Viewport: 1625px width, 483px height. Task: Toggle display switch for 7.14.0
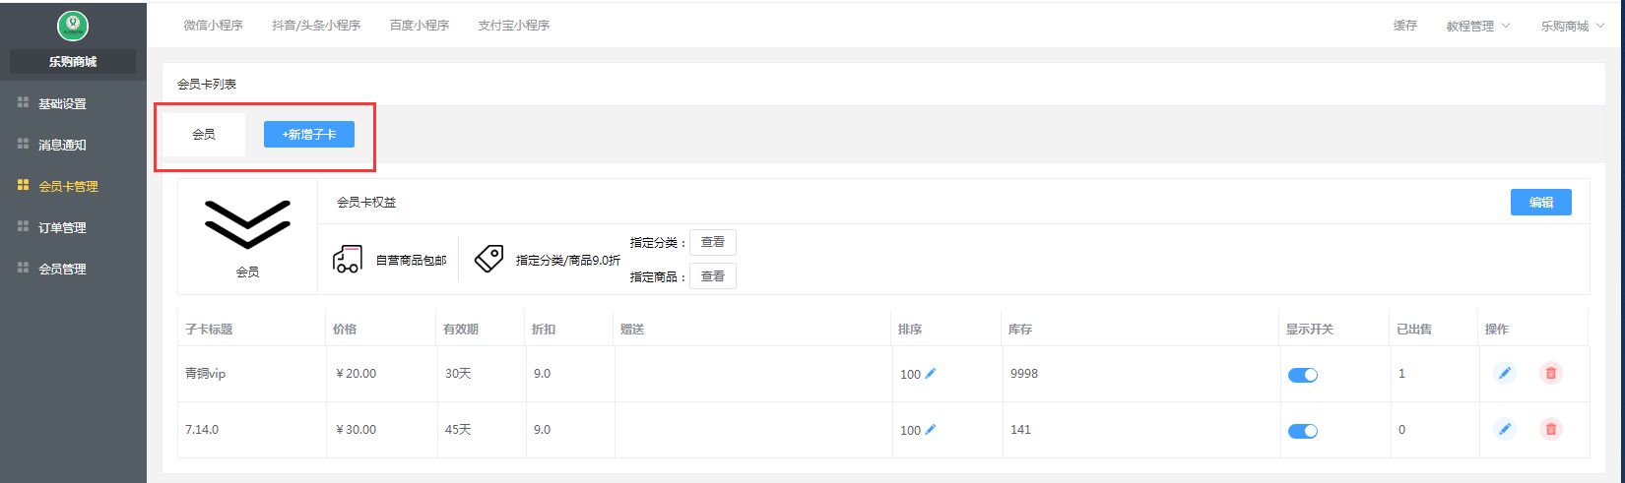point(1303,431)
